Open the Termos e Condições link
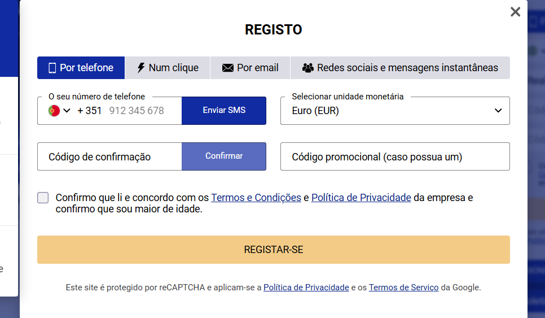Screen dimensions: 545x318 click(256, 198)
